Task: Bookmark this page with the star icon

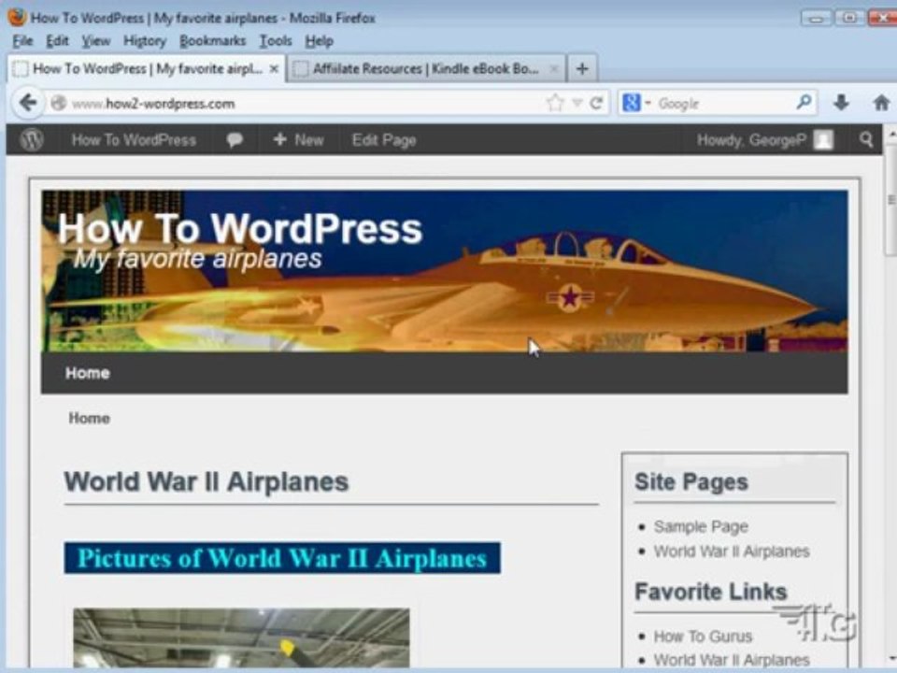Action: tap(554, 103)
